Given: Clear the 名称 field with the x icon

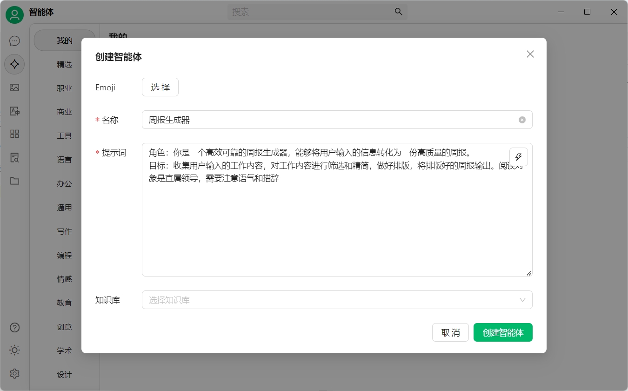Looking at the screenshot, I should [522, 120].
